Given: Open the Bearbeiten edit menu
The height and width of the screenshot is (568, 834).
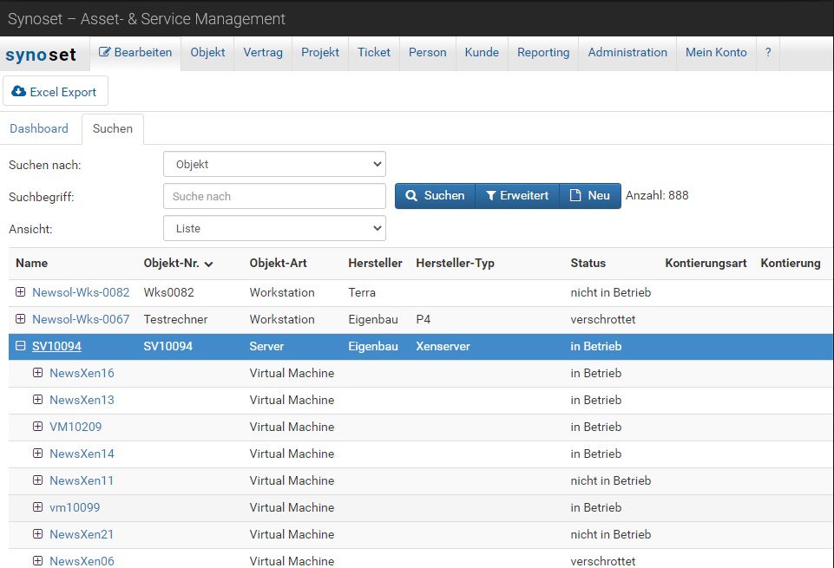Looking at the screenshot, I should (x=135, y=53).
